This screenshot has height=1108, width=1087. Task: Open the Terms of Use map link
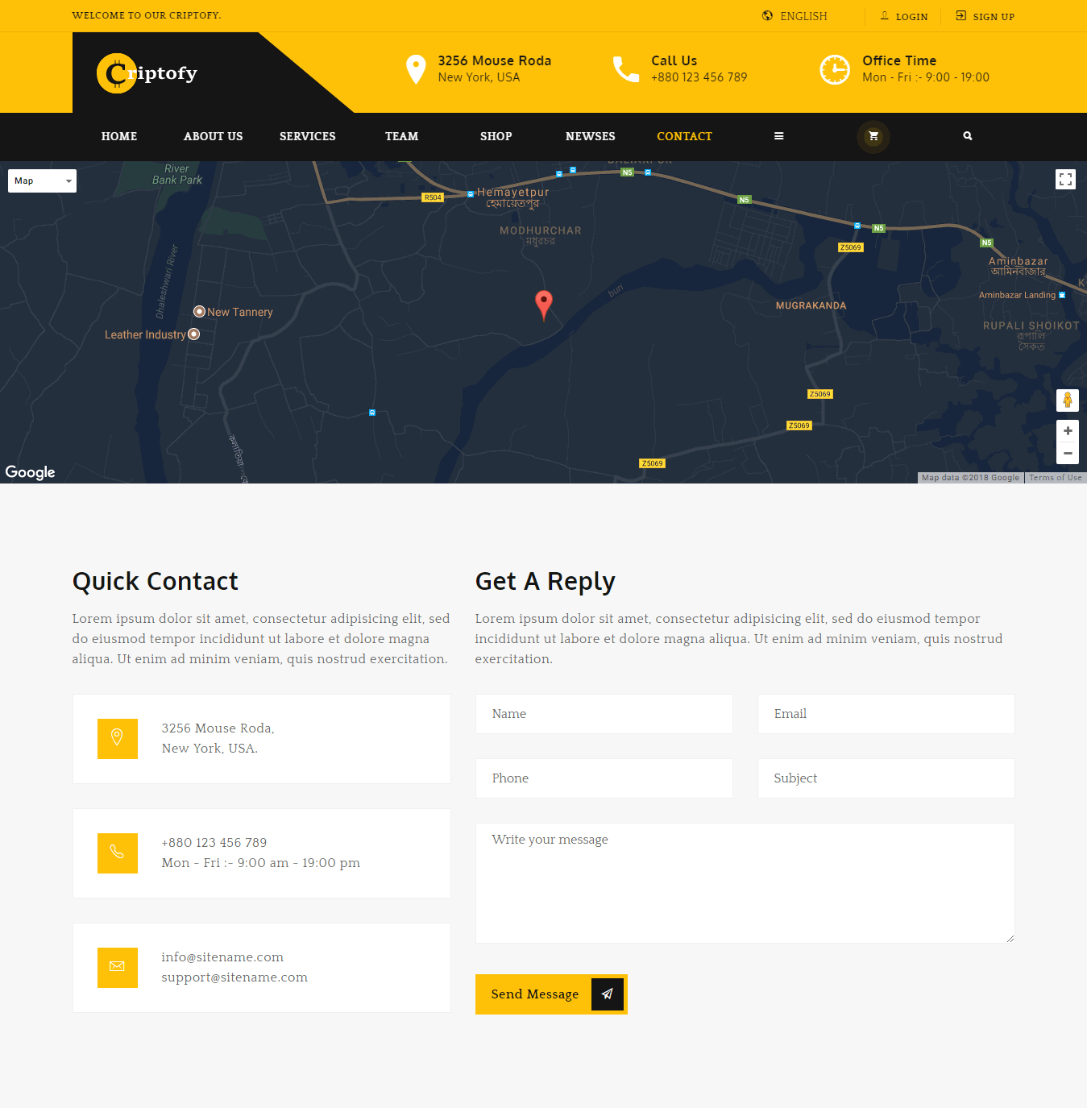1055,478
